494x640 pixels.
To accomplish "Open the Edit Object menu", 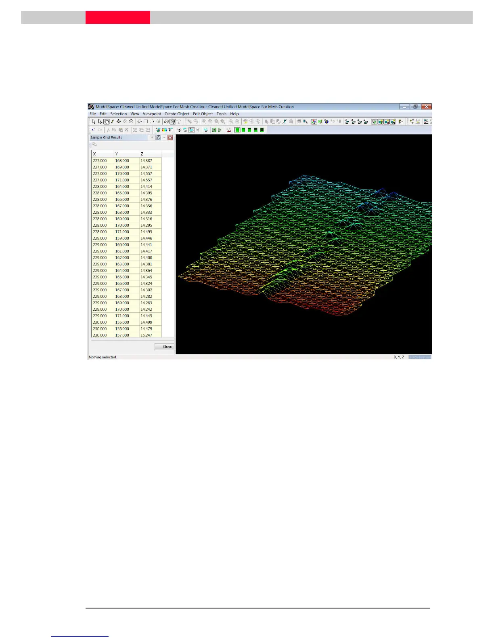I will pyautogui.click(x=203, y=114).
